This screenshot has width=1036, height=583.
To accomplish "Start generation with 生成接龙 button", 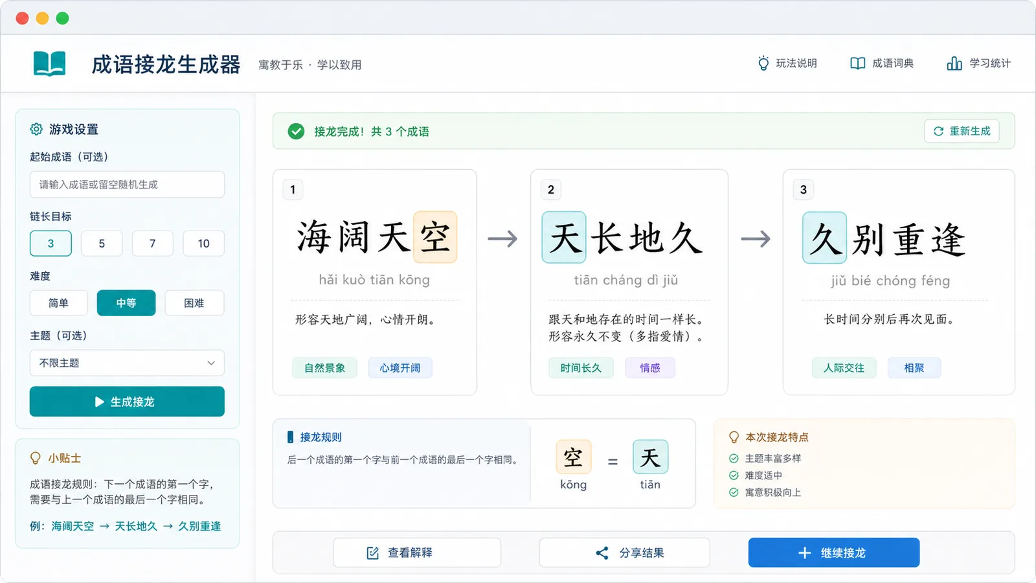I will pos(127,402).
